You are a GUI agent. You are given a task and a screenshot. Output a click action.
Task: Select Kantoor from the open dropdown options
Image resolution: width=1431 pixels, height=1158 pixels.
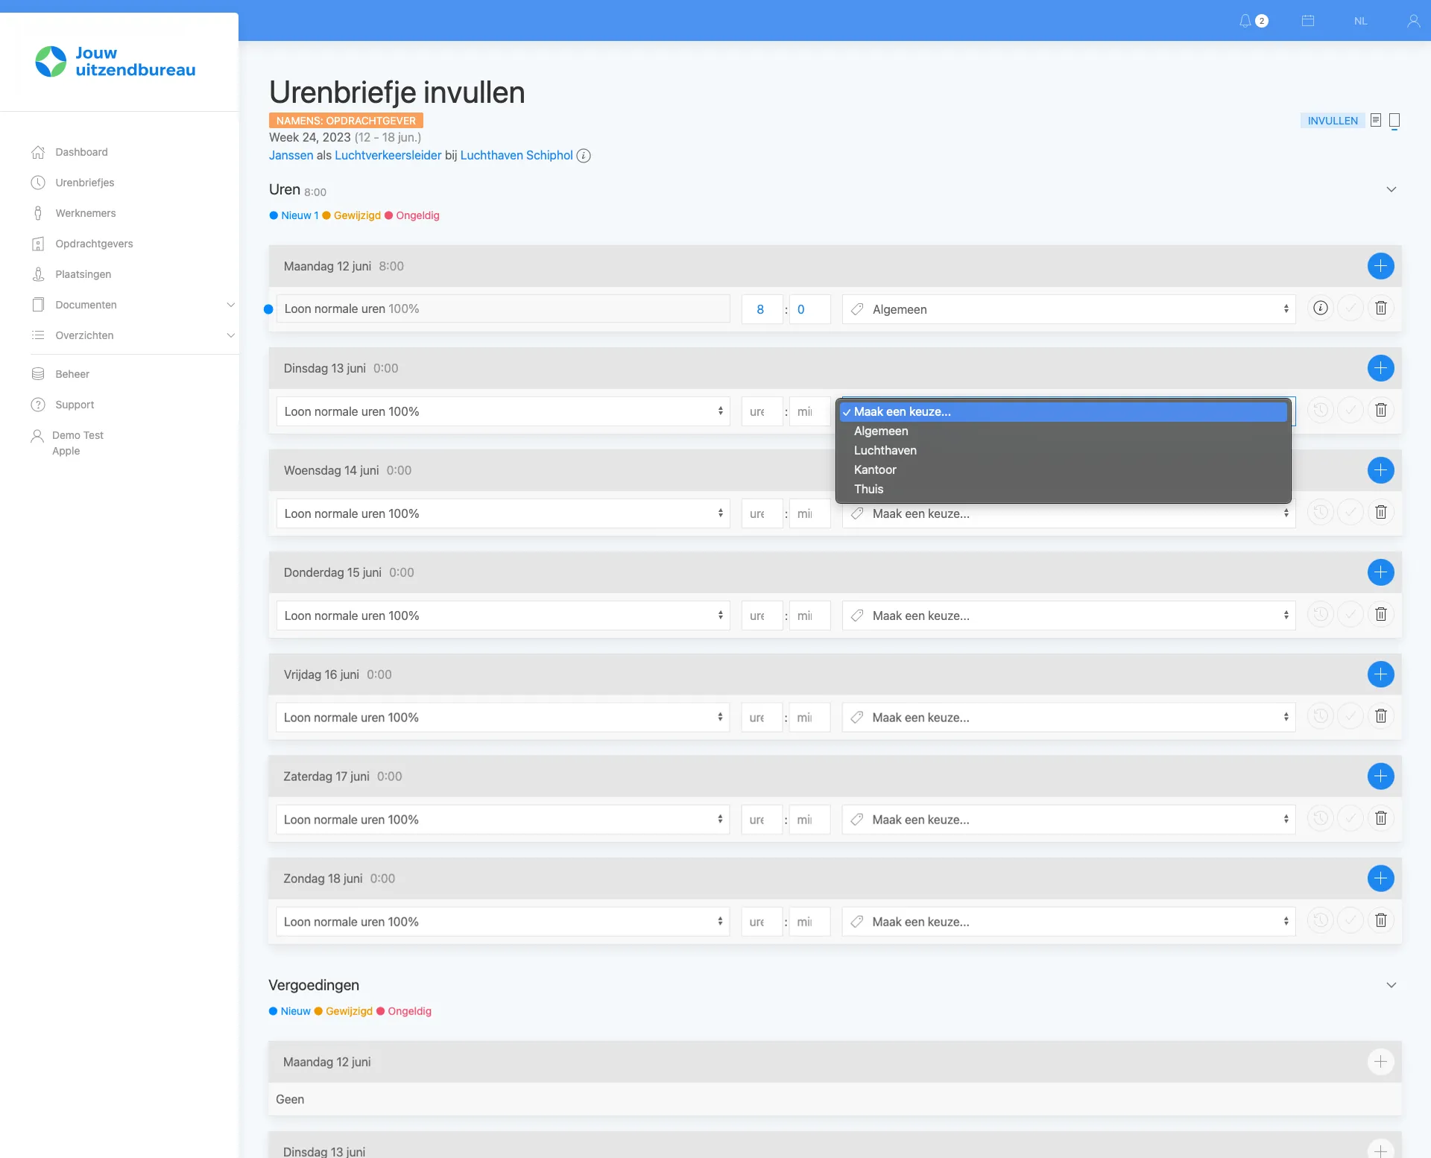point(874,469)
